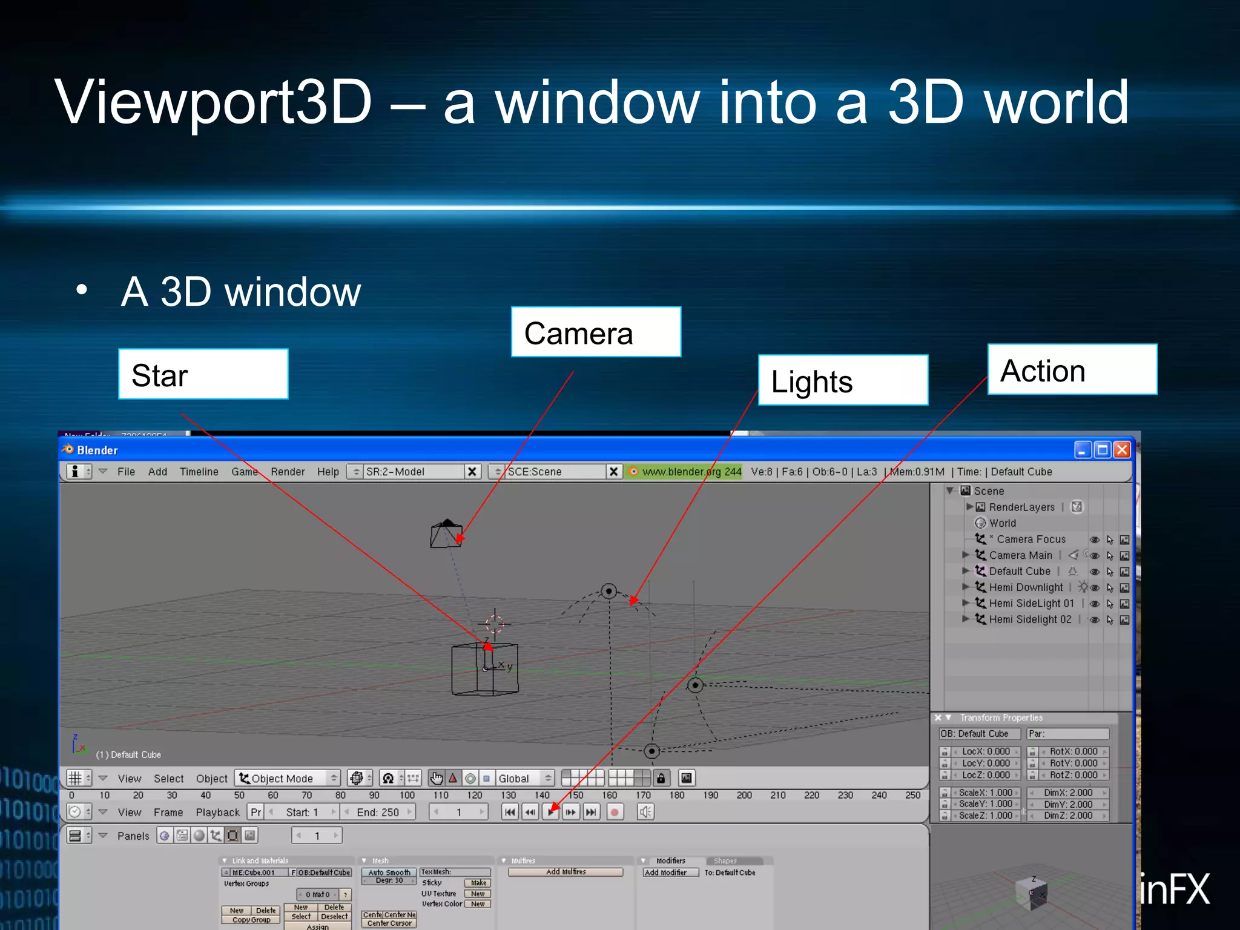Image resolution: width=1240 pixels, height=930 pixels.
Task: Select the translate manipulator triangle icon
Action: (x=453, y=778)
